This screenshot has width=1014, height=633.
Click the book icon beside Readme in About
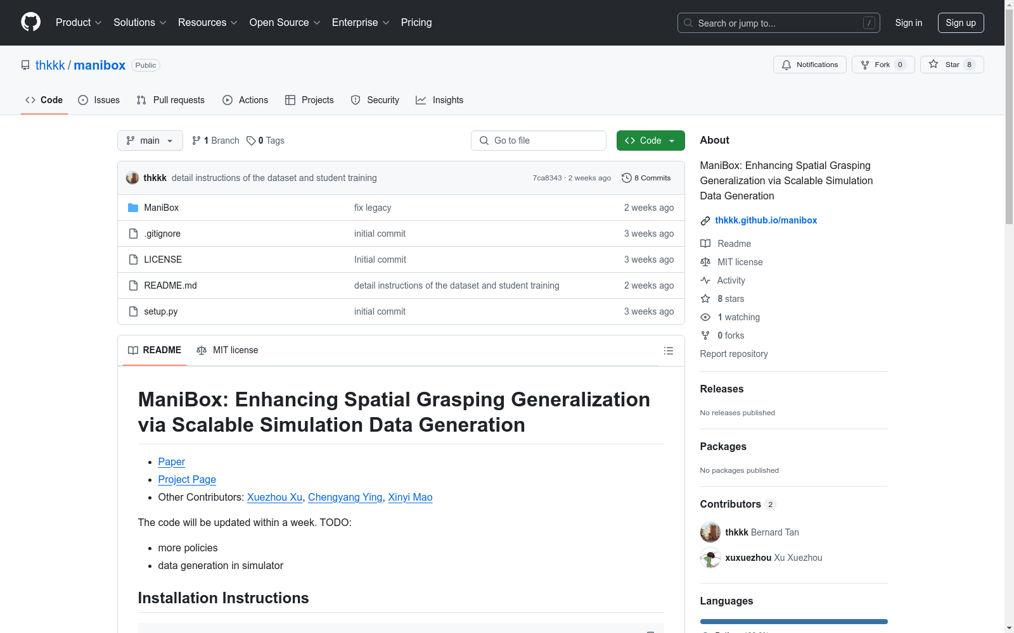[x=705, y=244]
